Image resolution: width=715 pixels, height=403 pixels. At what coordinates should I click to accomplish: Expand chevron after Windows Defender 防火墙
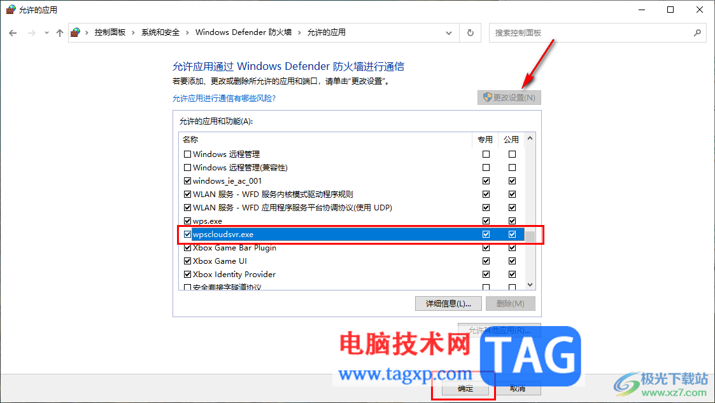[x=299, y=33]
